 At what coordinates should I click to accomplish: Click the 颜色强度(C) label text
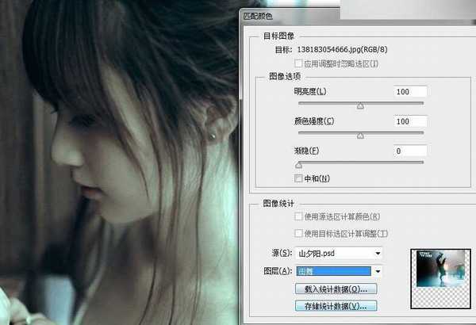coord(314,121)
